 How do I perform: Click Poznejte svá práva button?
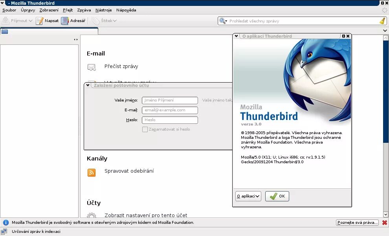pos(357,223)
